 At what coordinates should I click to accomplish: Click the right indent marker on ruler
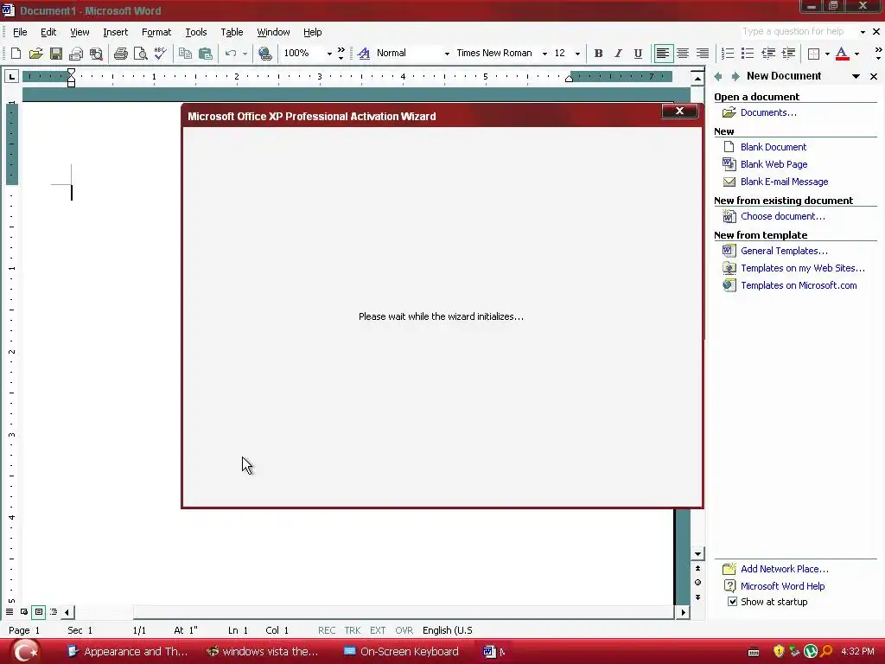tap(569, 79)
